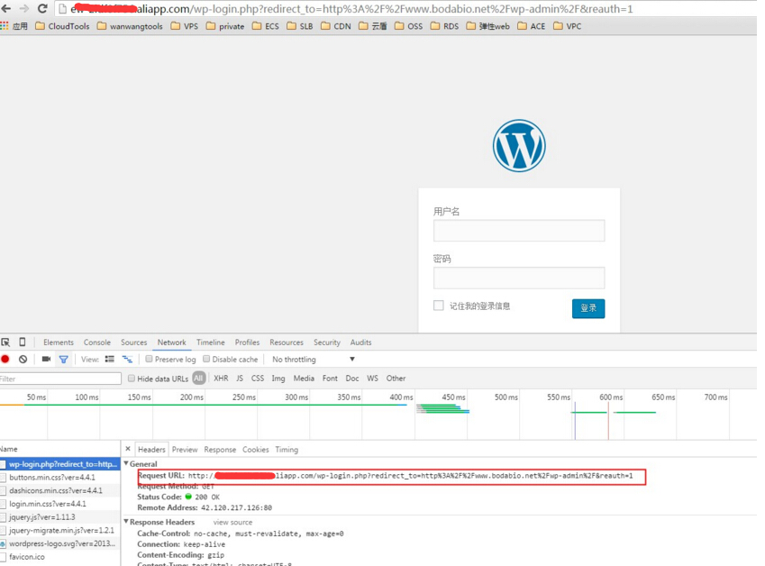
Task: Open the ECS bookmark folder
Action: [266, 26]
